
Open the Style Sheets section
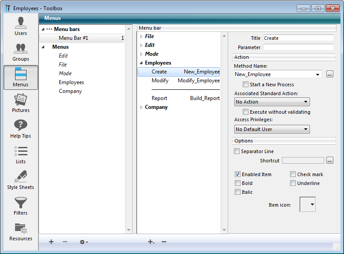[x=21, y=180]
